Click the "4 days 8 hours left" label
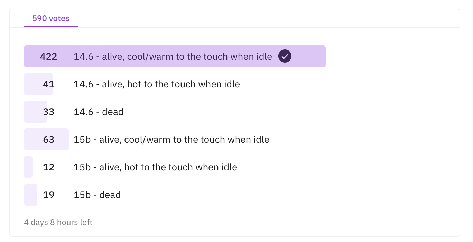 58,222
